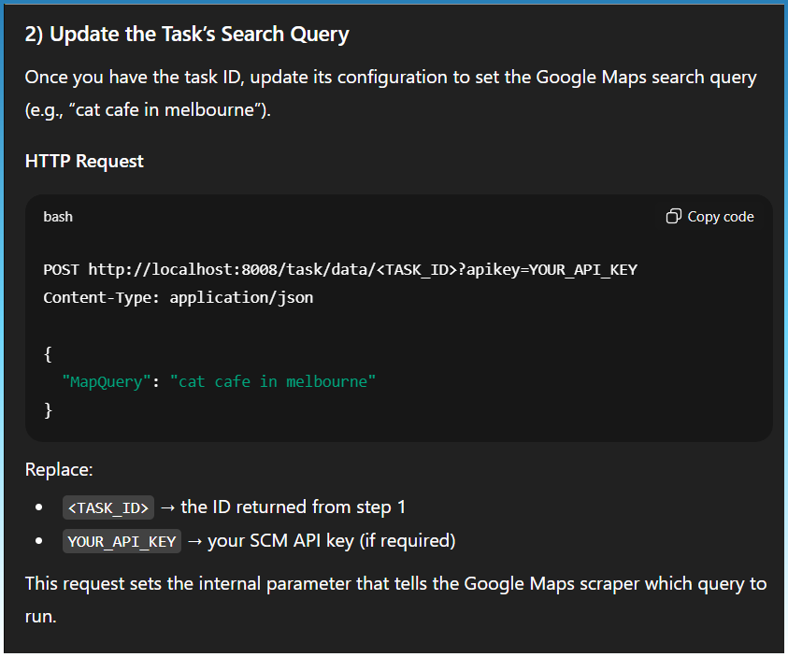Click the YOUR_API_KEY inline code chip
The height and width of the screenshot is (657, 788).
(122, 541)
